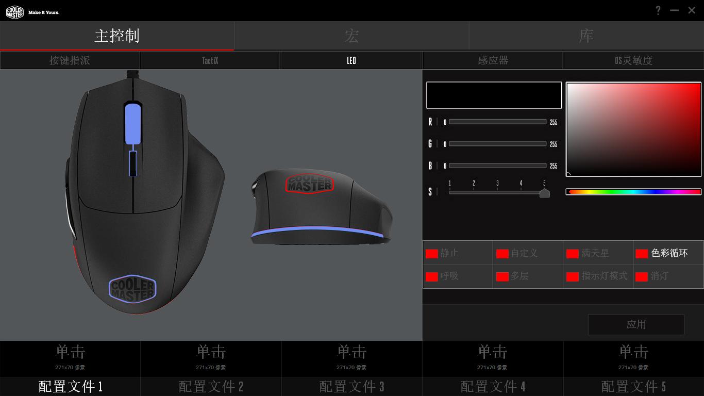704x396 pixels.
Task: Select the LED sub-tab
Action: click(x=351, y=60)
